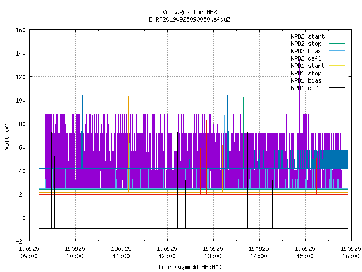Image resolution: width=362 pixels, height=272 pixels.
Task: Click the Volt (V) y-axis label
Action: click(7, 136)
